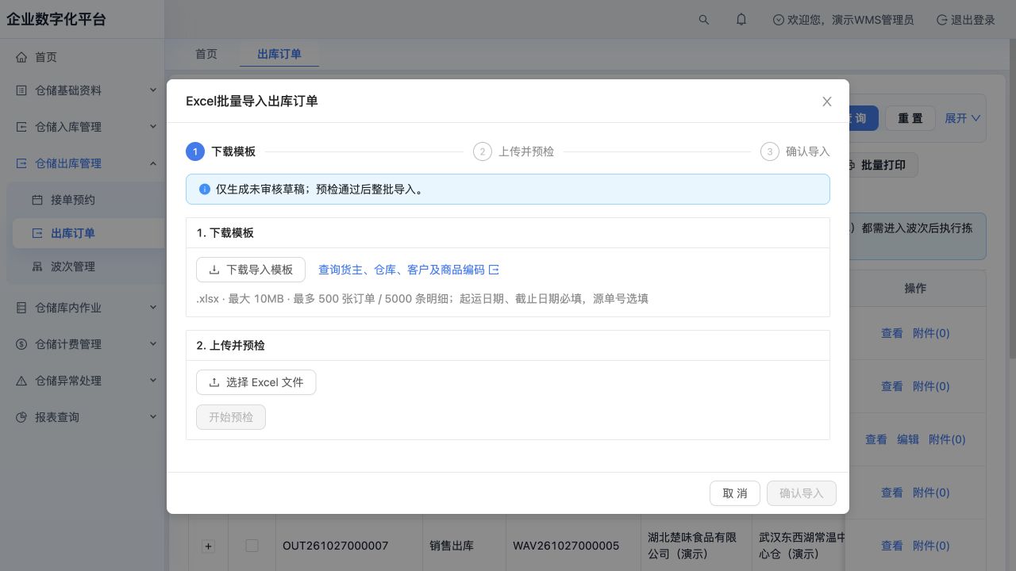The width and height of the screenshot is (1016, 571).
Task: Click the 接单预约 calendar icon
Action: pyautogui.click(x=37, y=200)
